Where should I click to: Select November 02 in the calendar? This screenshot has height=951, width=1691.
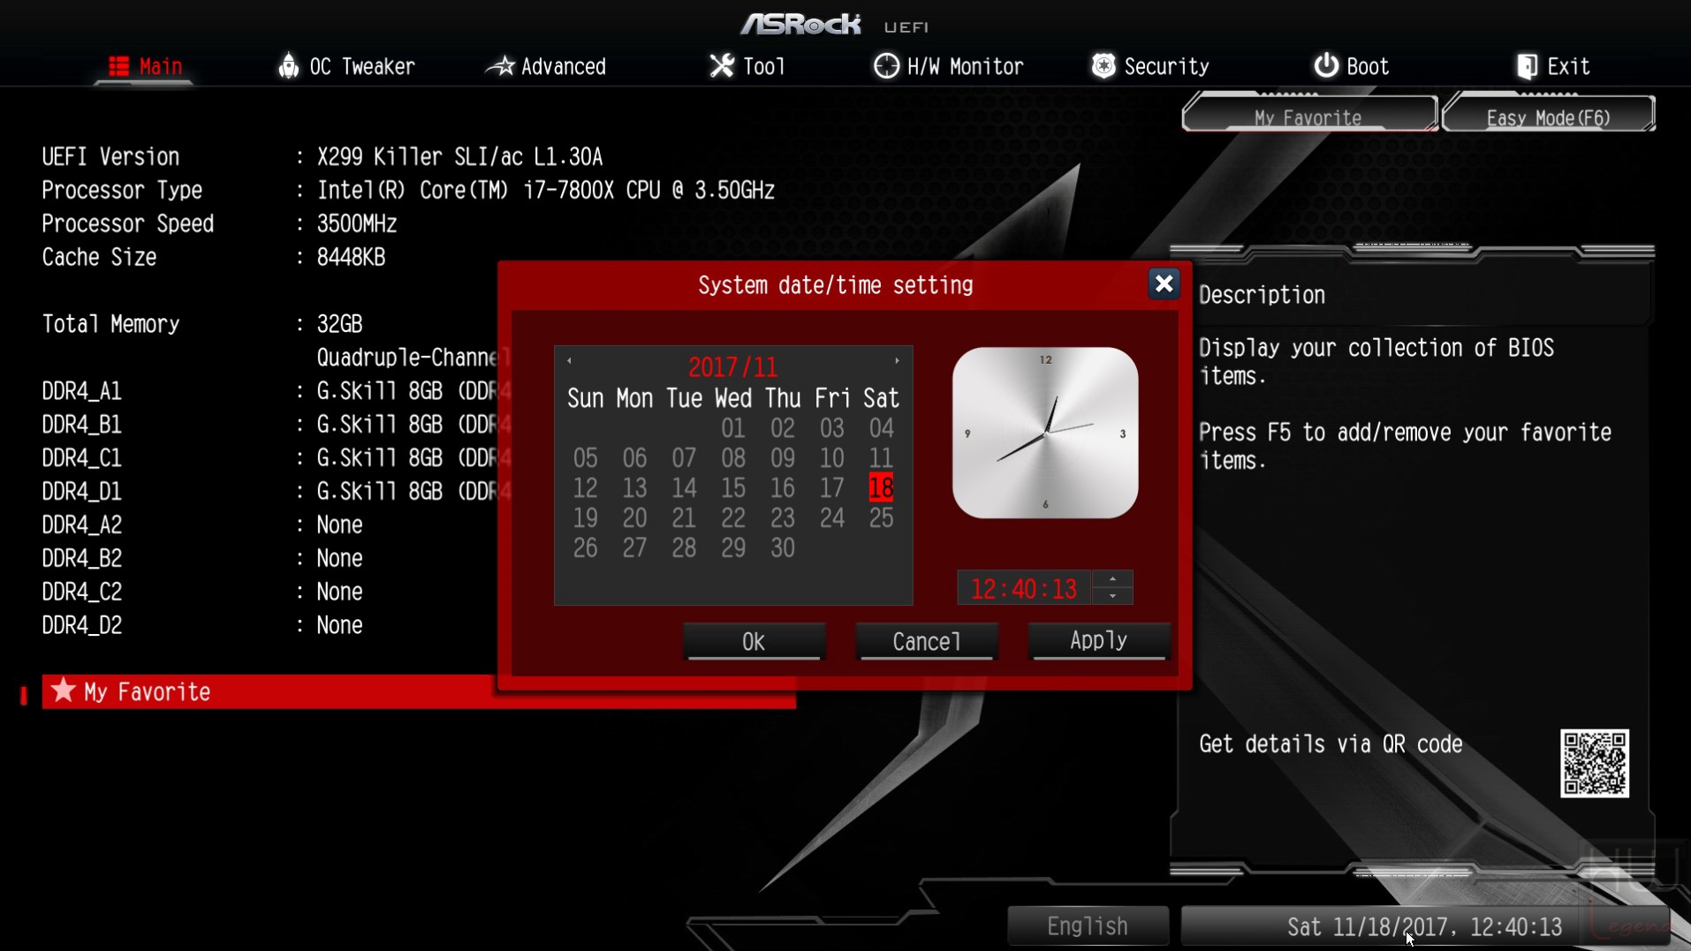tap(782, 428)
